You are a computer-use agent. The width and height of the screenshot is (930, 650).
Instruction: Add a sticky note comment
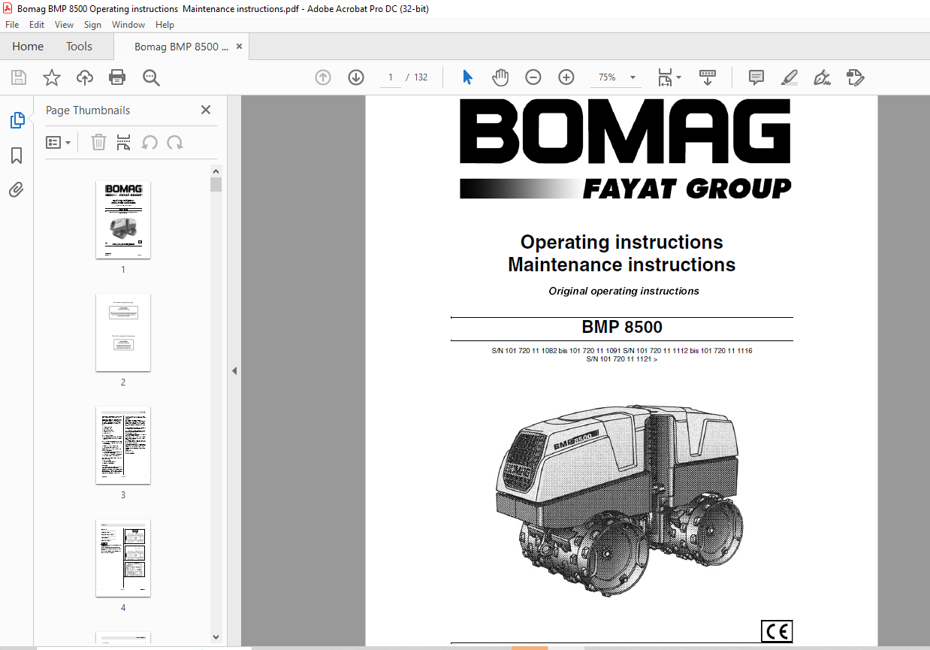(756, 77)
